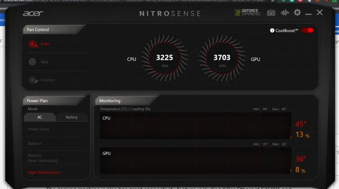Click the Auto fan icon

pos(33,44)
